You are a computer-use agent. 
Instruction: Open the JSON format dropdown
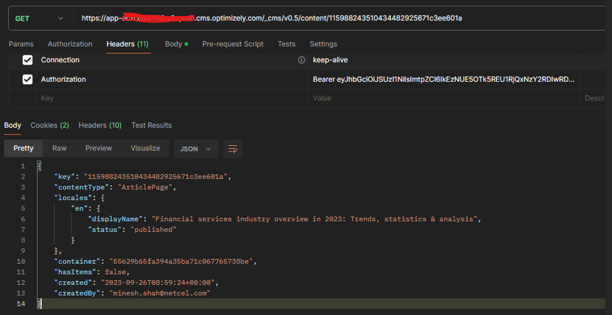point(195,149)
